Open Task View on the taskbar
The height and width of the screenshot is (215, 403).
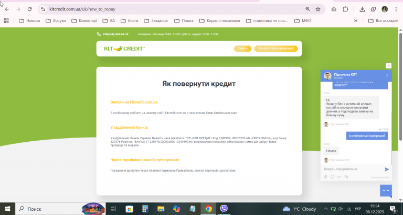coord(113,209)
